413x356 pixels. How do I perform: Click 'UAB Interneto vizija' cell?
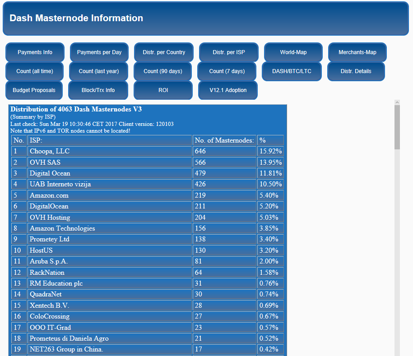pyautogui.click(x=110, y=184)
